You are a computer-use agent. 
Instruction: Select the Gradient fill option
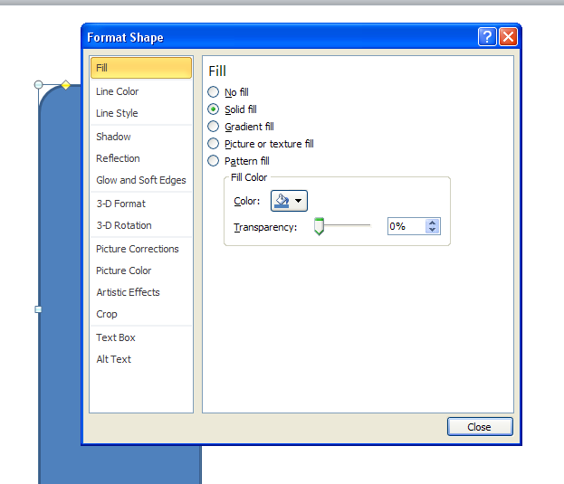pos(214,127)
